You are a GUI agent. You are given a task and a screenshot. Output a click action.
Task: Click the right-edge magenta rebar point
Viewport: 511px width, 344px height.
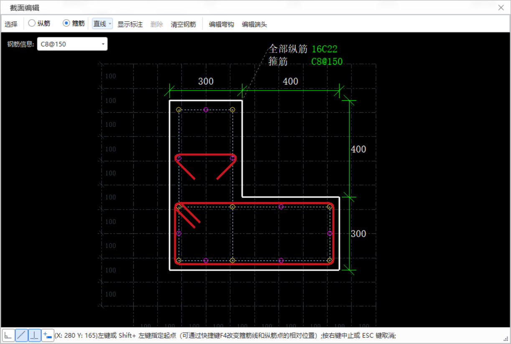click(x=330, y=233)
